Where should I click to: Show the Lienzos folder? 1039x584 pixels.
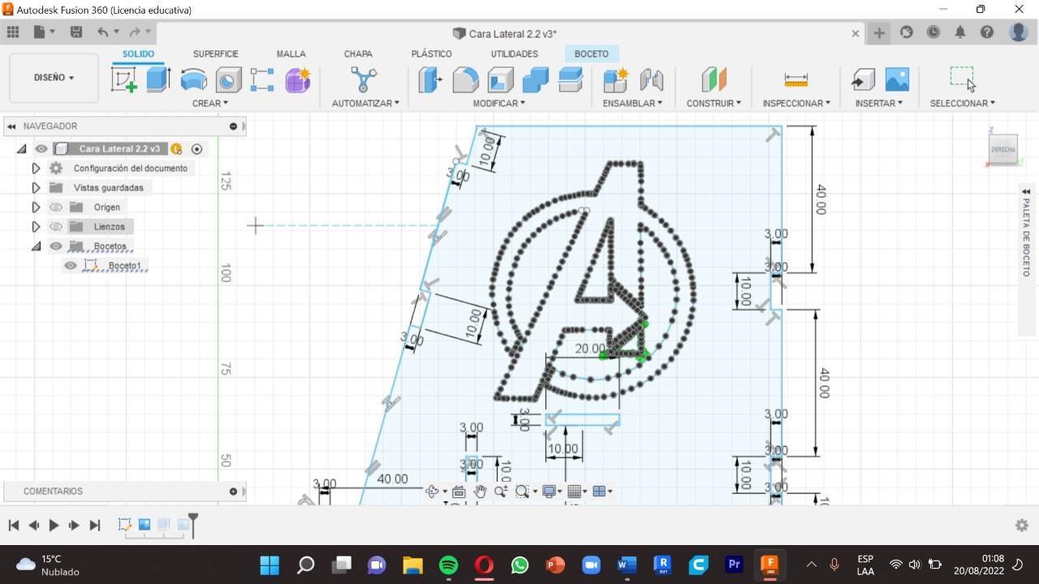[x=56, y=227]
